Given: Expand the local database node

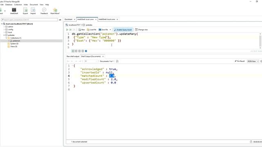Looking at the screenshot, I should click(4, 32).
